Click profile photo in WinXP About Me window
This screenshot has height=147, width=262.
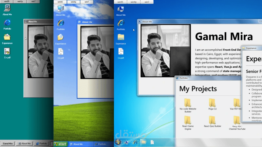pos(97,52)
